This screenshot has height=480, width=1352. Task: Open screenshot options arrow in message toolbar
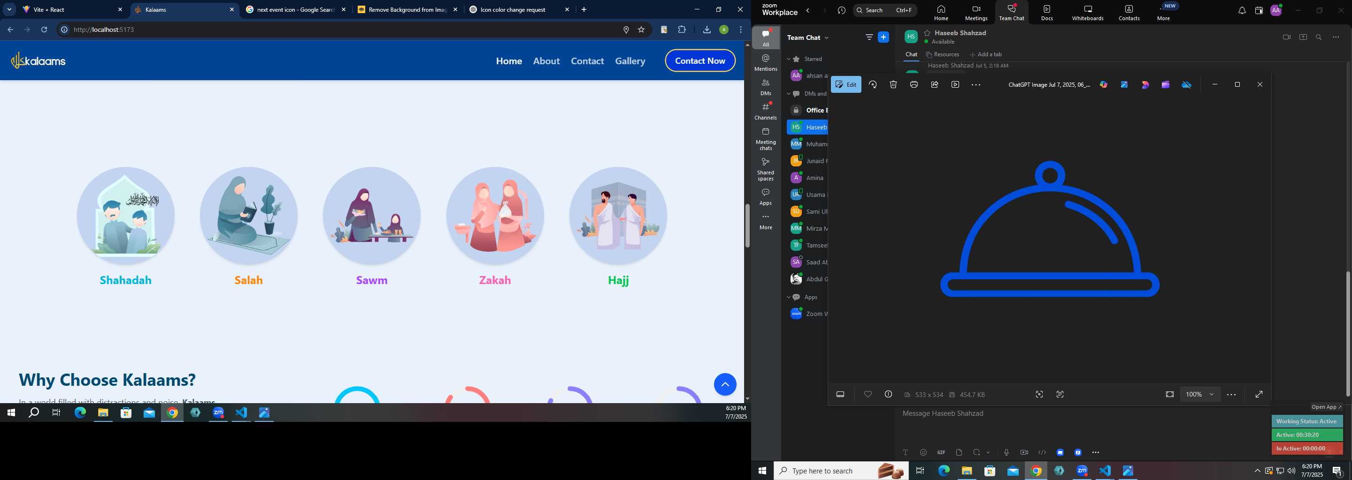pos(988,452)
